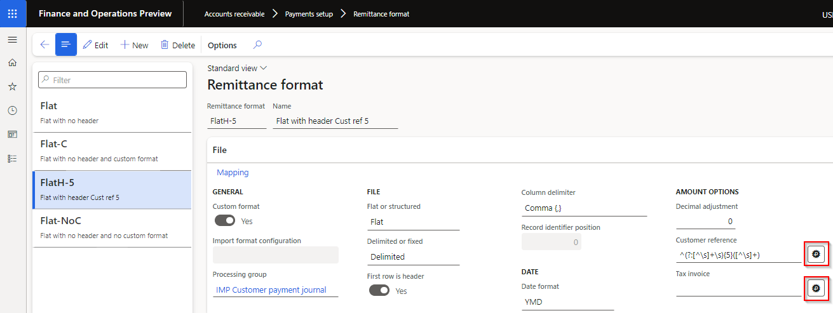Open the app launcher waffle icon

[x=13, y=13]
